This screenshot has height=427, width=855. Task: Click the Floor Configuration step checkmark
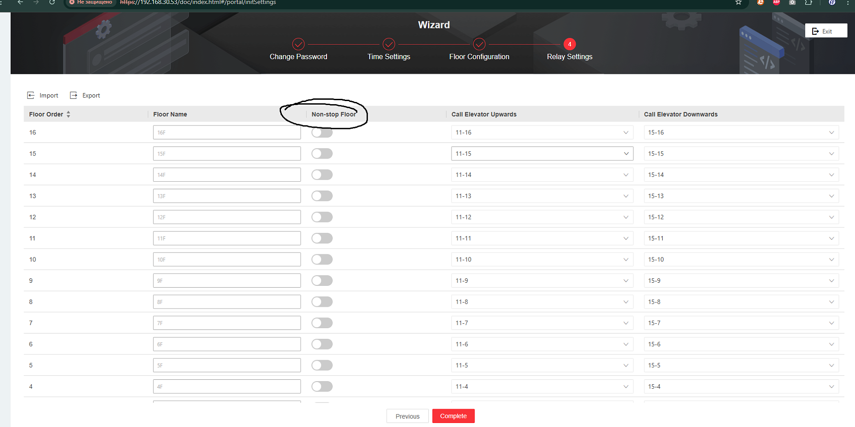(479, 44)
